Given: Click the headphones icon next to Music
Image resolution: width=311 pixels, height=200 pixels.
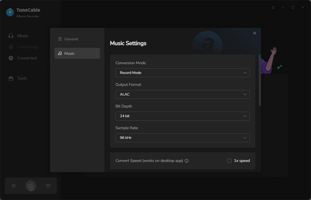Looking at the screenshot, I should pyautogui.click(x=11, y=36).
